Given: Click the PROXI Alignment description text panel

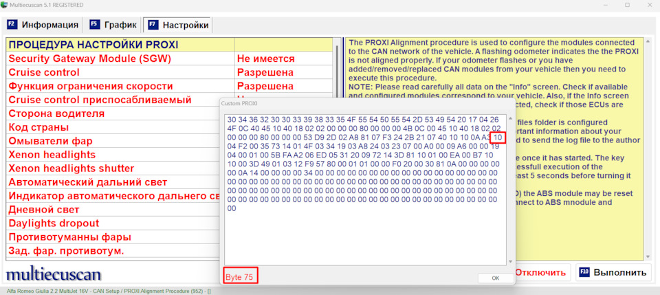Looking at the screenshot, I should tap(494, 149).
